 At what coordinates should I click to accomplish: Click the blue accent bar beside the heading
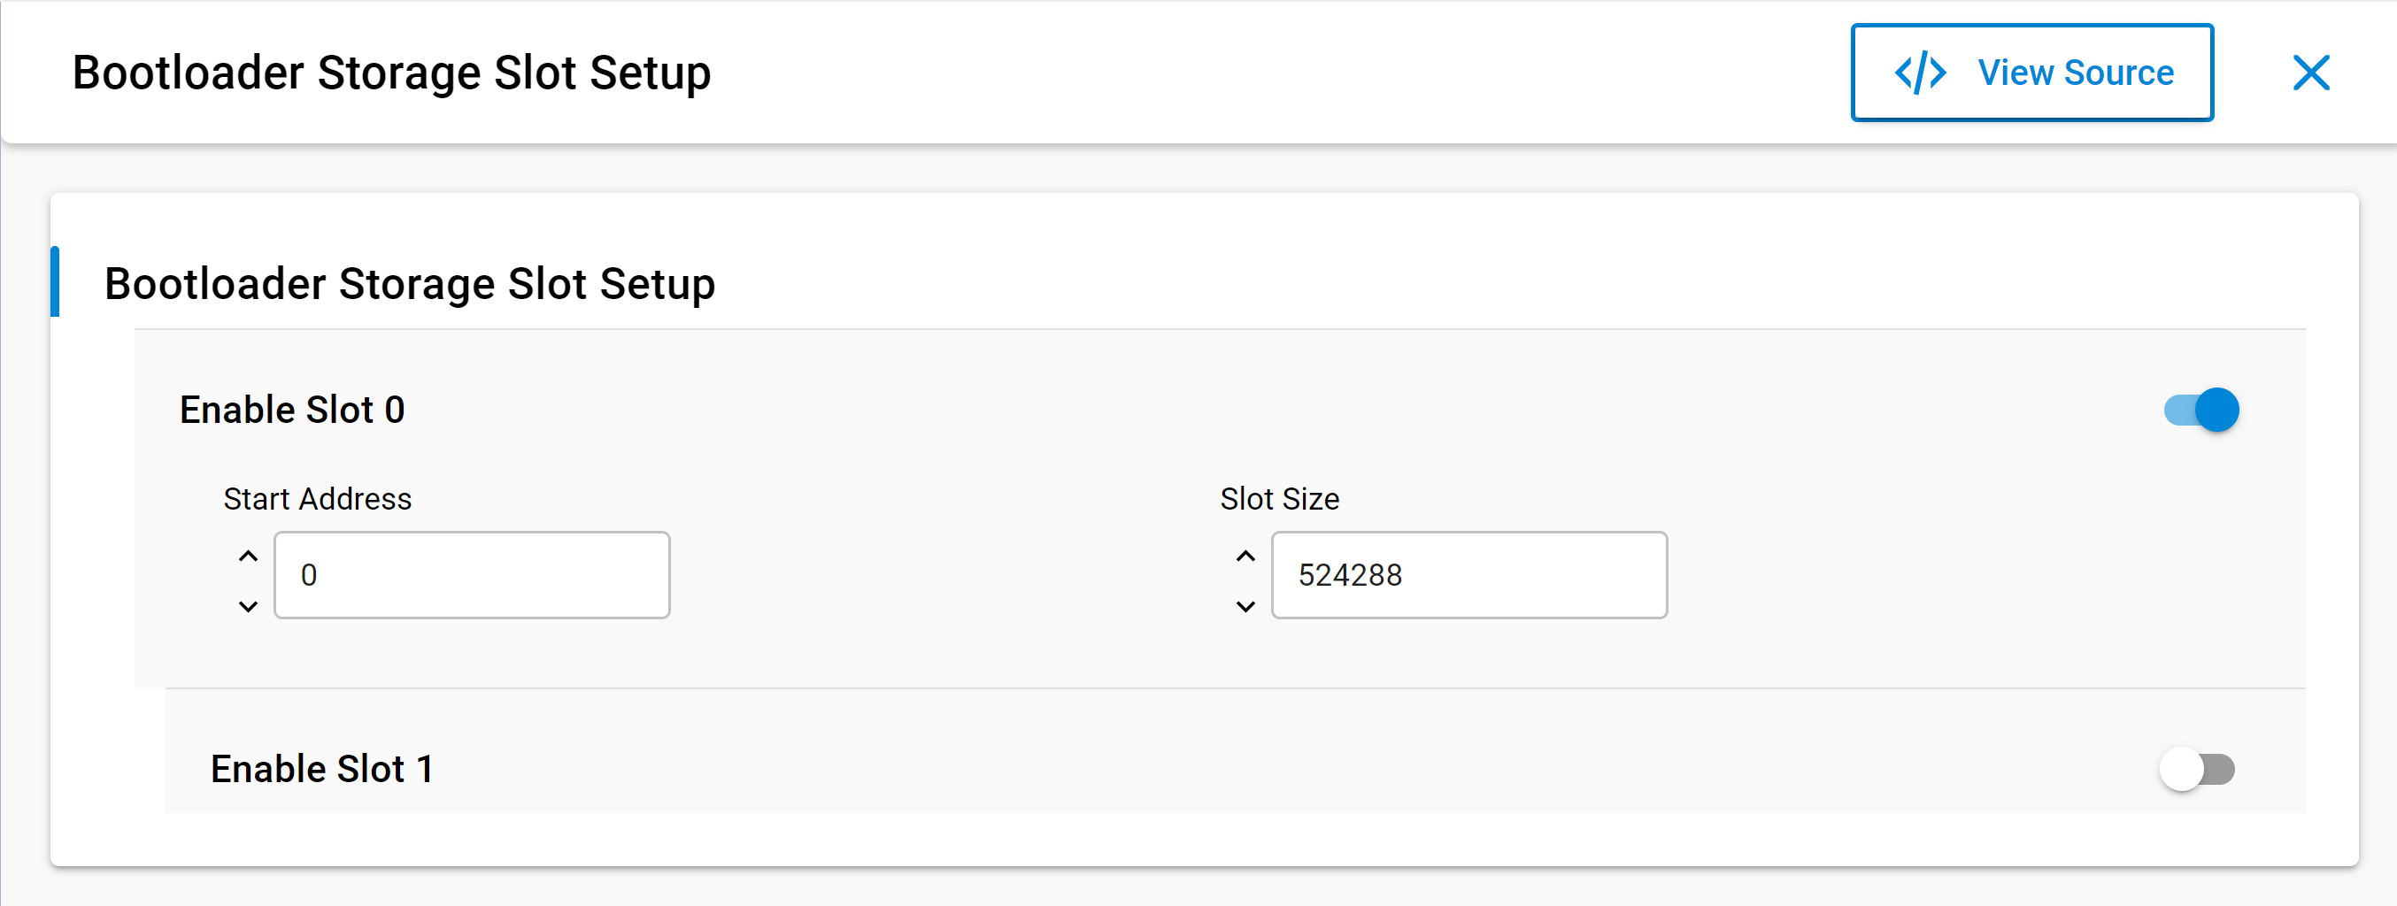55,282
